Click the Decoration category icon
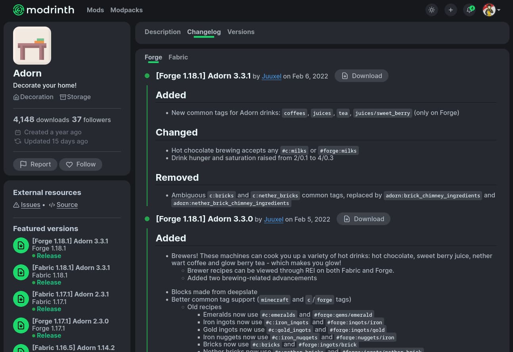 pos(16,97)
